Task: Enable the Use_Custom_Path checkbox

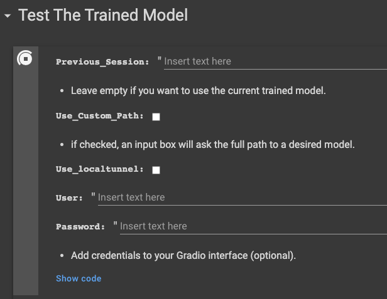Action: click(156, 117)
